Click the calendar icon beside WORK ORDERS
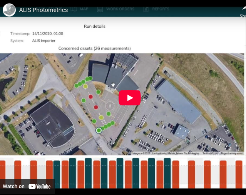Image resolution: width=246 pixels, height=195 pixels. point(100,9)
